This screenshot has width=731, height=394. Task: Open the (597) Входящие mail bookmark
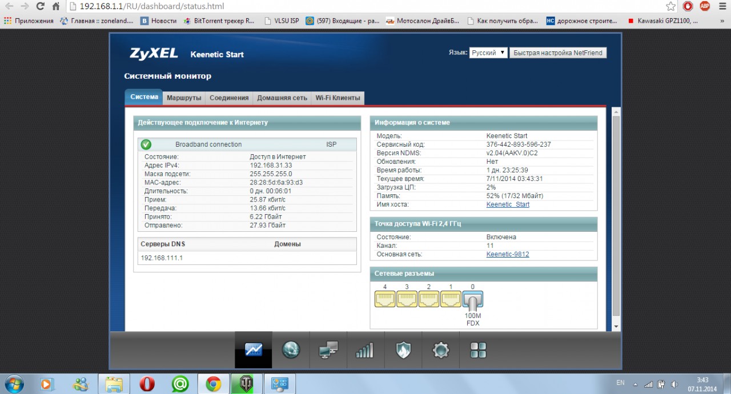(342, 21)
